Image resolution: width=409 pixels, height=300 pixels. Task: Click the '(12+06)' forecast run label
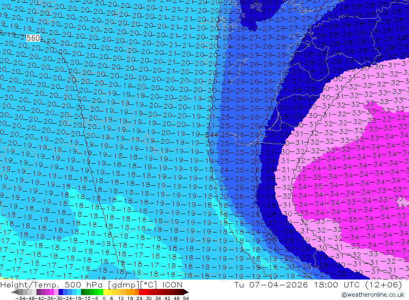(384, 284)
